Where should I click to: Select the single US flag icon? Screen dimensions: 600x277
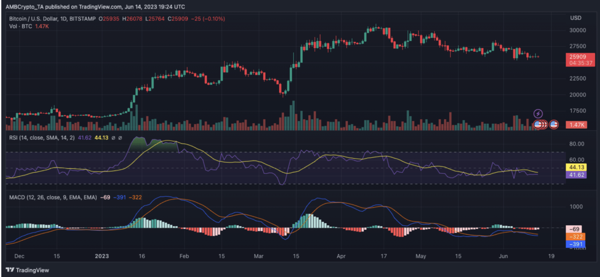pos(554,124)
